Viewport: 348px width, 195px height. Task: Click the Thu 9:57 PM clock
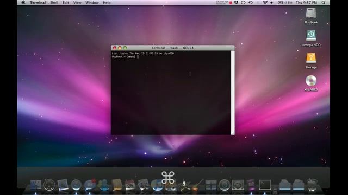[307, 3]
